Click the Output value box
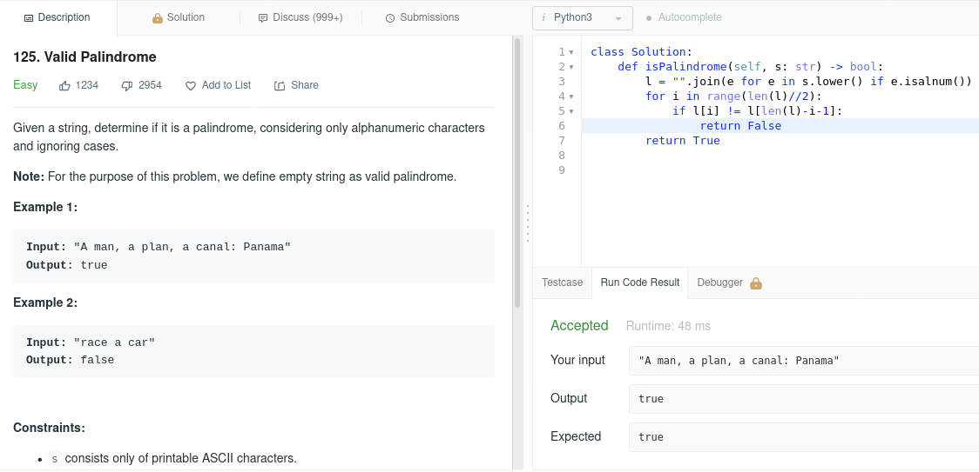Image resolution: width=979 pixels, height=472 pixels. [x=804, y=398]
